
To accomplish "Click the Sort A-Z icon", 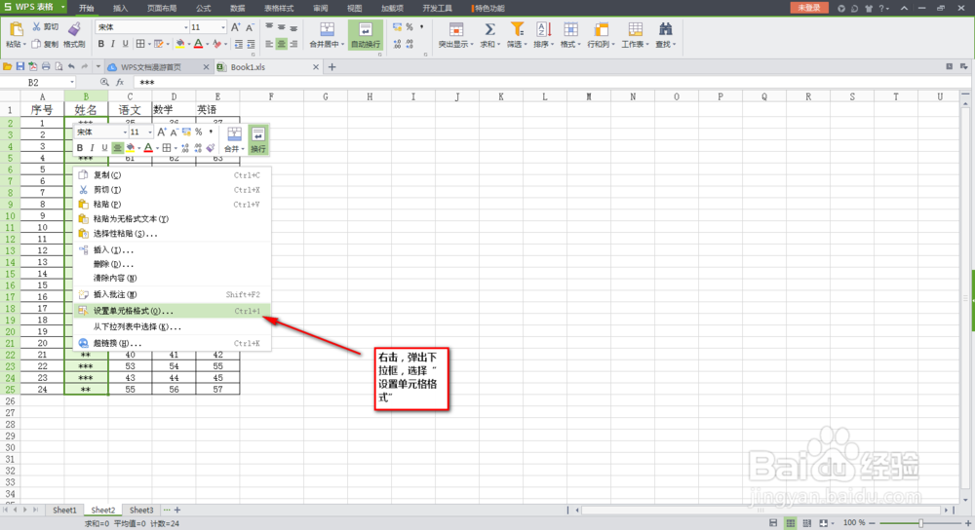I will pos(543,29).
